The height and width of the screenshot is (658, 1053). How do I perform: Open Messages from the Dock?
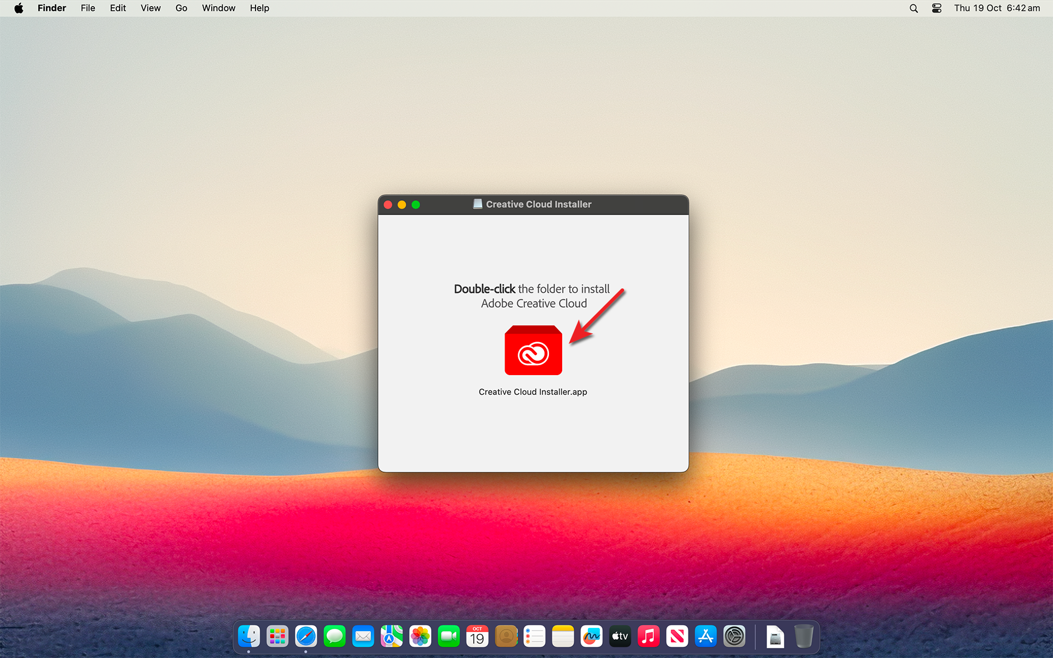335,636
